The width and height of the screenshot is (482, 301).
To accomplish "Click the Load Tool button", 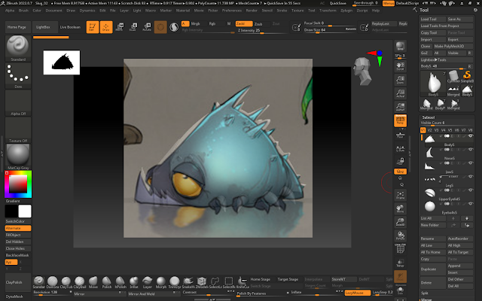I will tap(433, 19).
